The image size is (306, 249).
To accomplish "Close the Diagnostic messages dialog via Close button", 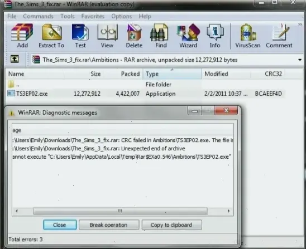I will pyautogui.click(x=60, y=225).
